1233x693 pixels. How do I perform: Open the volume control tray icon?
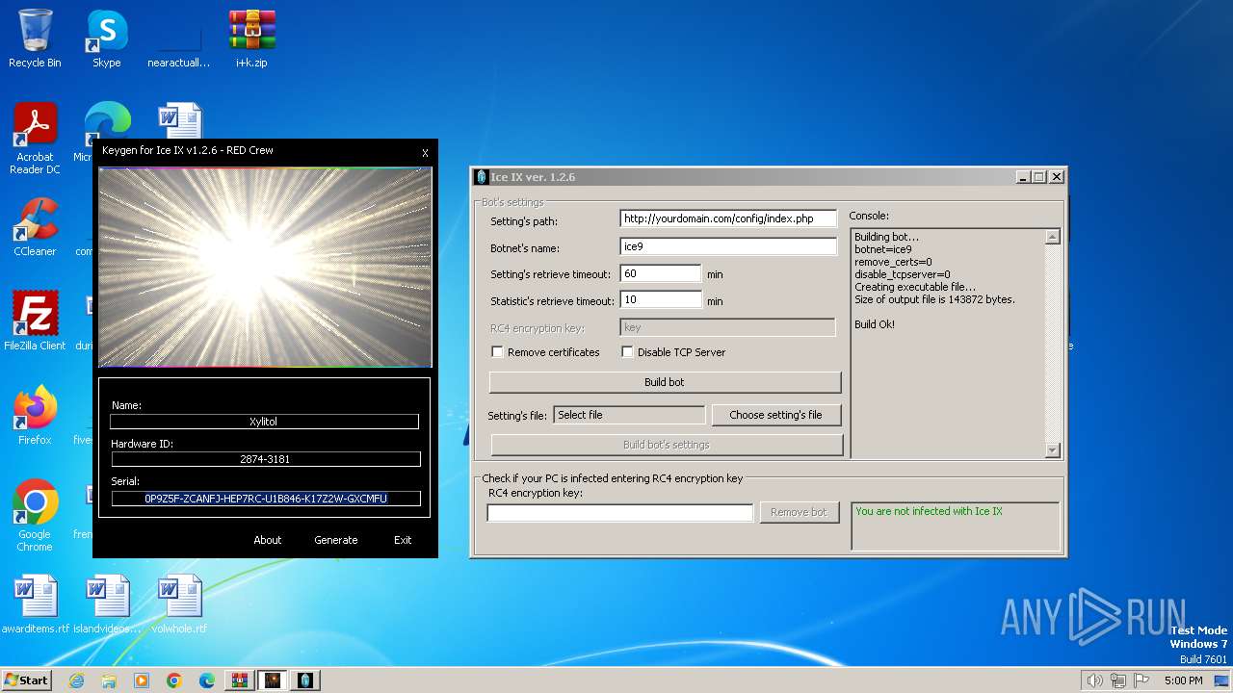(x=1094, y=680)
